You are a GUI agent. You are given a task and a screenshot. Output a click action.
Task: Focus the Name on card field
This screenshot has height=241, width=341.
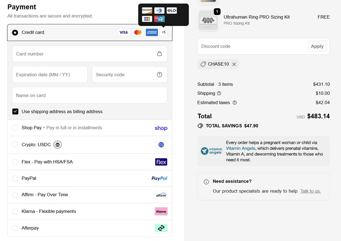click(90, 96)
